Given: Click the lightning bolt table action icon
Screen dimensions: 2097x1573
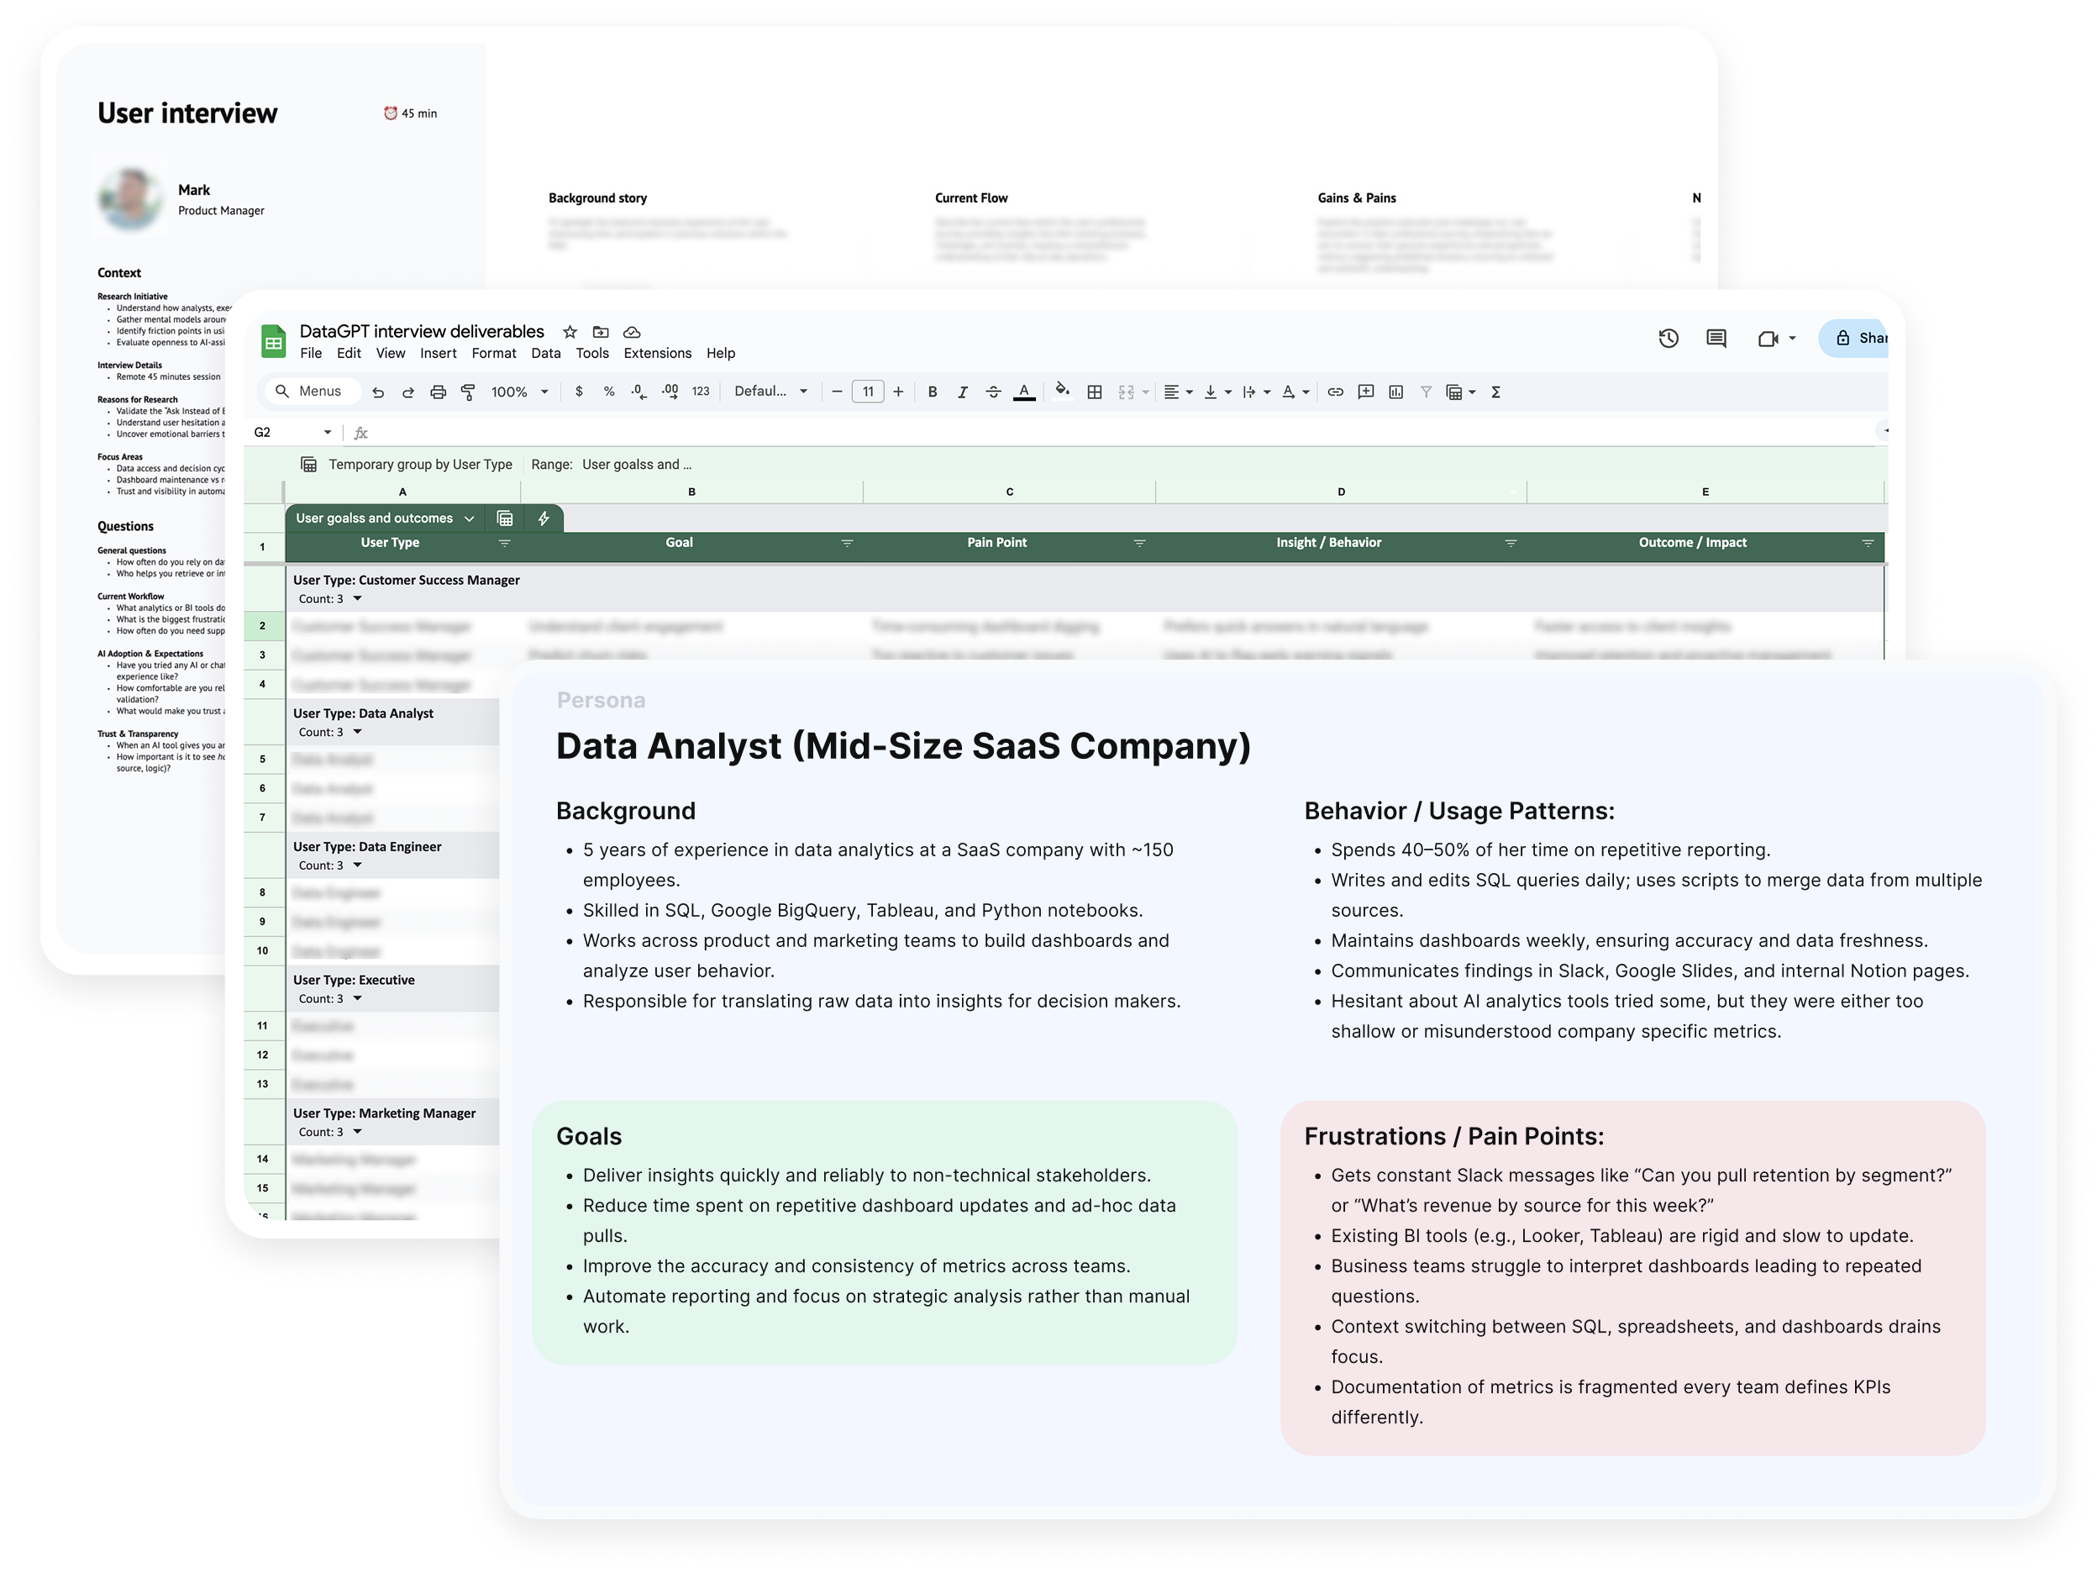Looking at the screenshot, I should coord(544,518).
